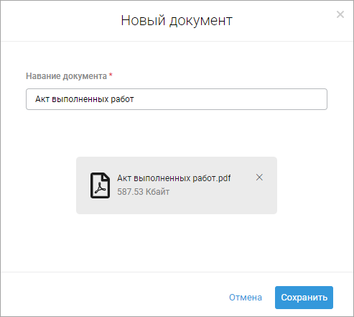354x317 pixels.
Task: Close the Новый документ dialog
Action: [340, 14]
